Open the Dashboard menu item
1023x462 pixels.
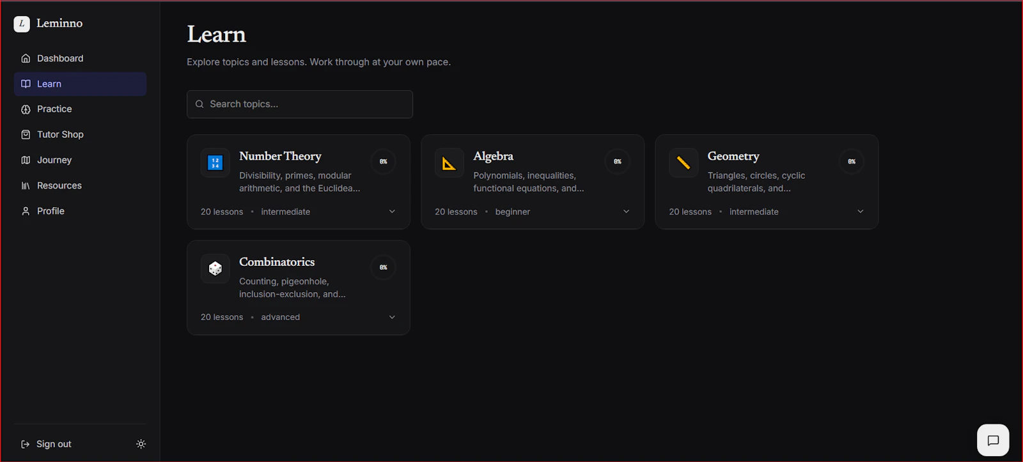(x=80, y=58)
